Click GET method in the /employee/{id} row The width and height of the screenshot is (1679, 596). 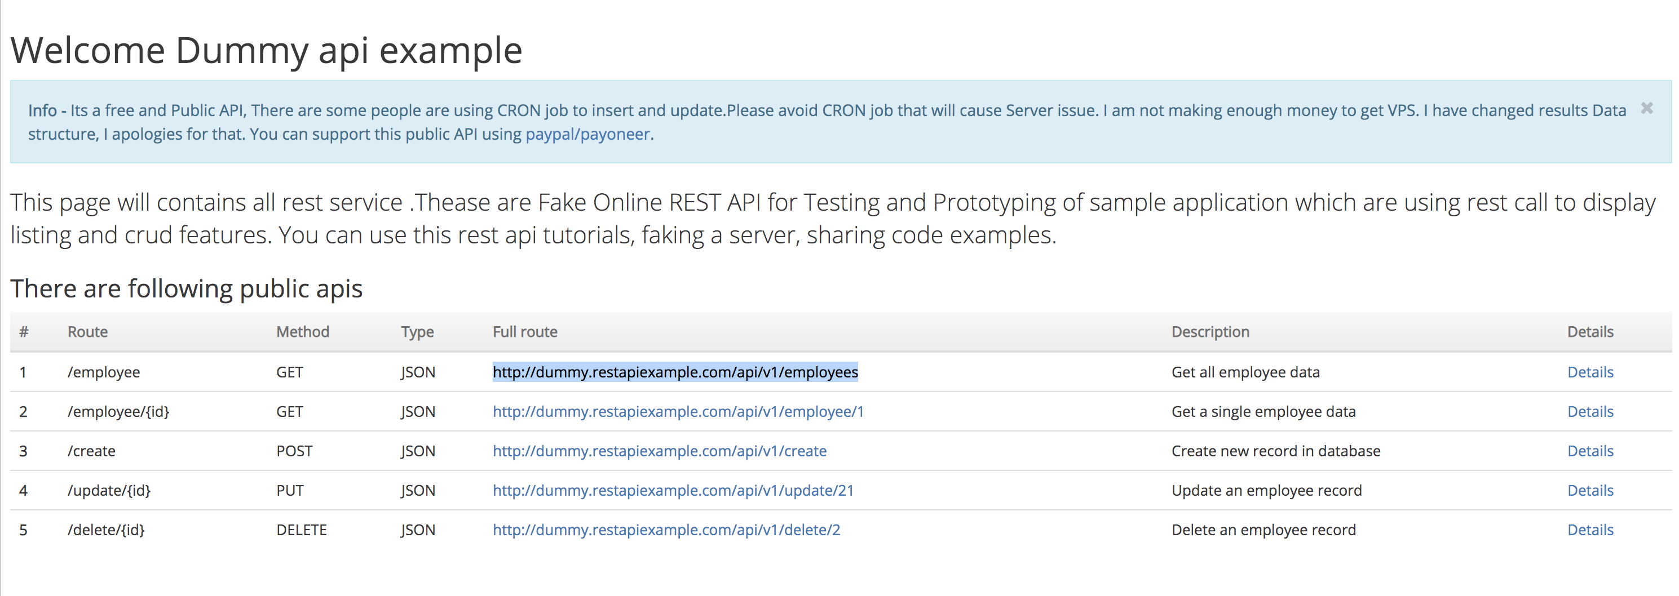289,412
